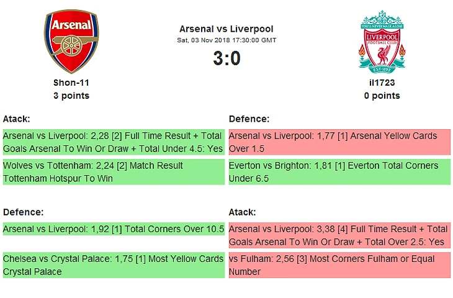Select the Wolves vs Tottenham bet row
Image resolution: width=453 pixels, height=298 pixels.
[113, 172]
